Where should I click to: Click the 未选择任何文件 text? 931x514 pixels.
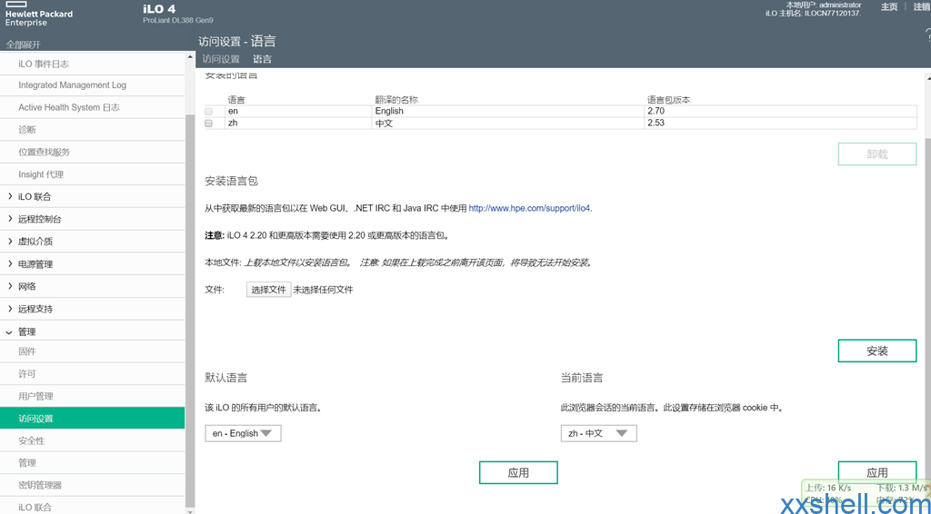[x=323, y=290]
